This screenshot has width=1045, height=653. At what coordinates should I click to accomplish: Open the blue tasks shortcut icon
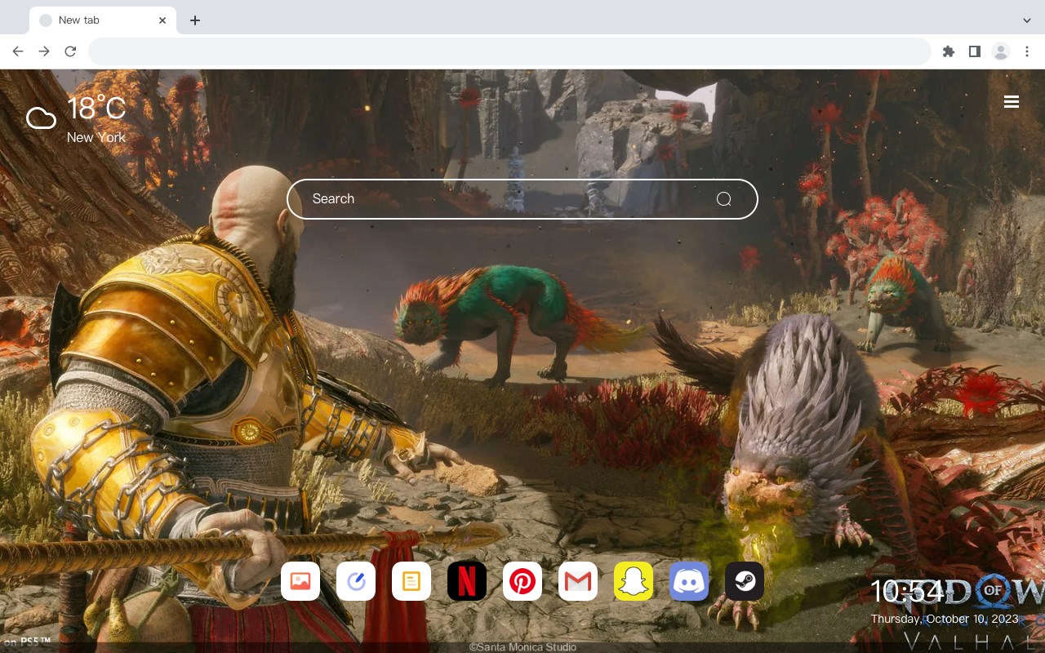[x=356, y=581]
